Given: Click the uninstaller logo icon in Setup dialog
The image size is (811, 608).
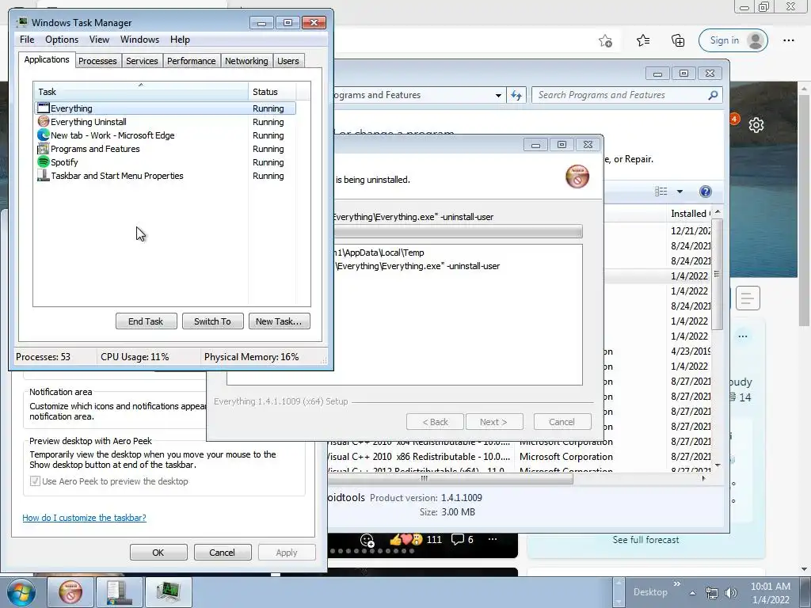Looking at the screenshot, I should (x=577, y=177).
